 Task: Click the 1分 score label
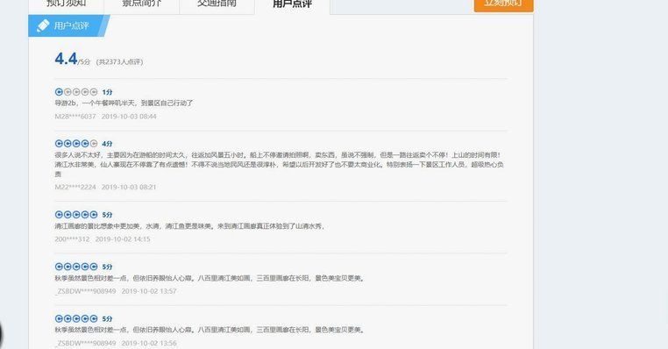[x=107, y=92]
